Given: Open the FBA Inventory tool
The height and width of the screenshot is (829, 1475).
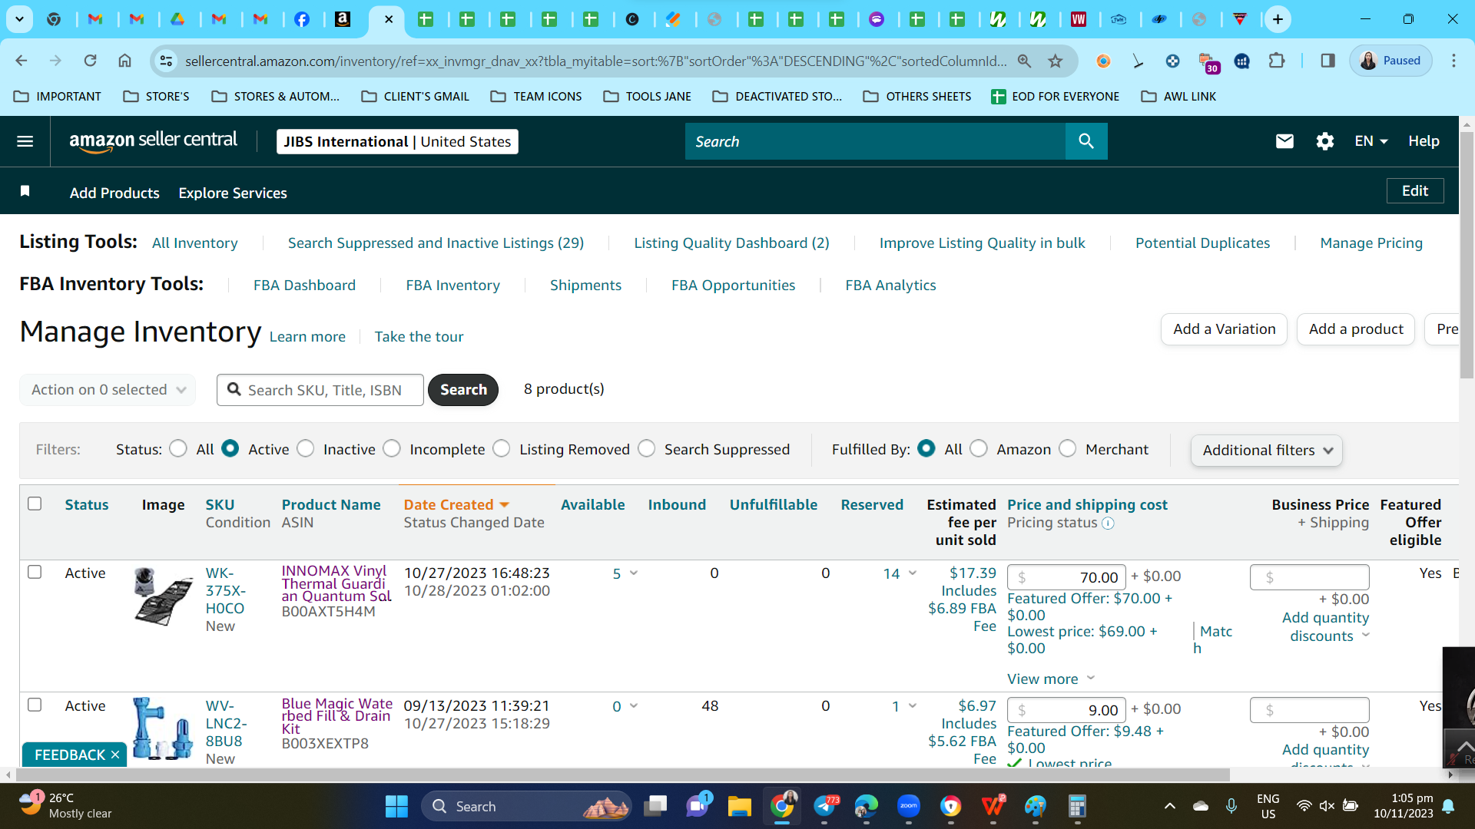Looking at the screenshot, I should (452, 285).
